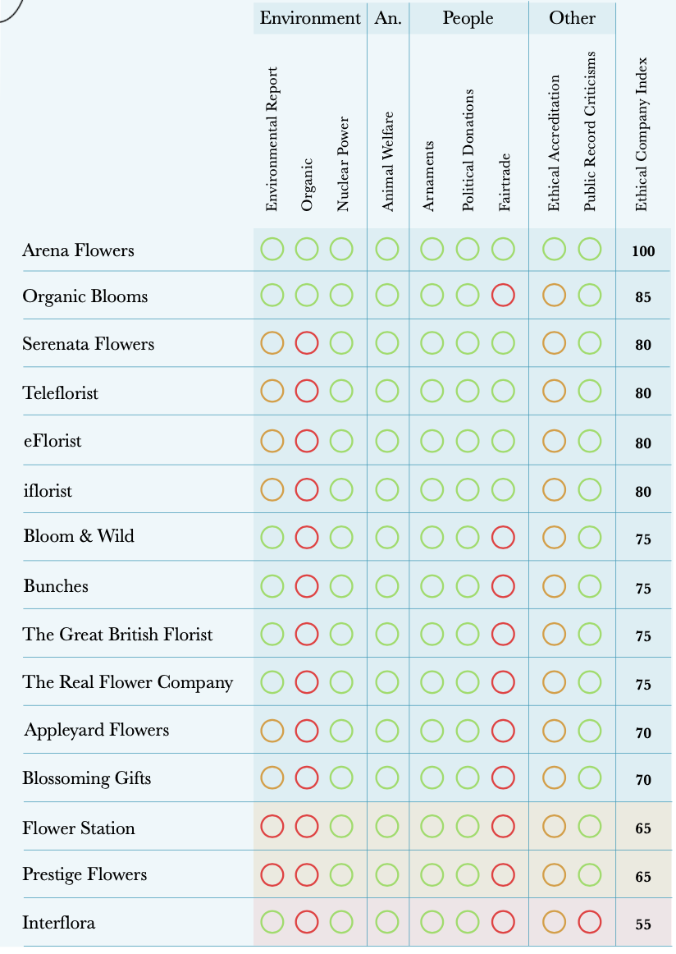
Task: Click eFlorist's green Nuclear Power circle
Action: tap(341, 441)
